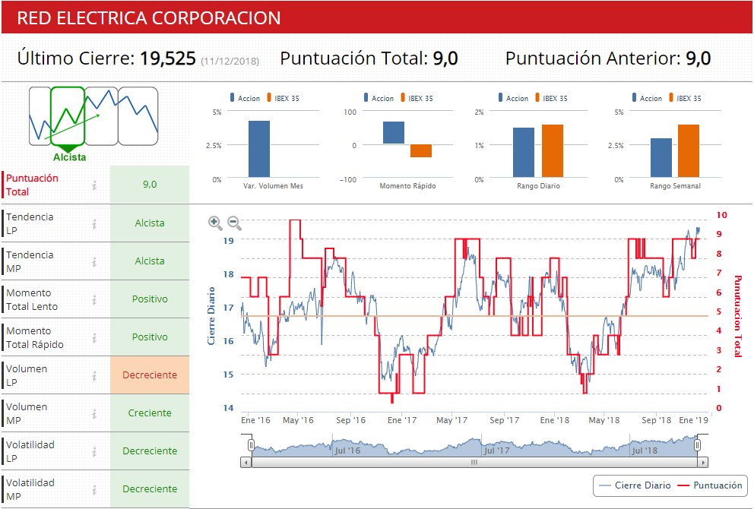Toggle Accion legend in Rango Diario chart
This screenshot has height=509, width=754.
tap(514, 98)
